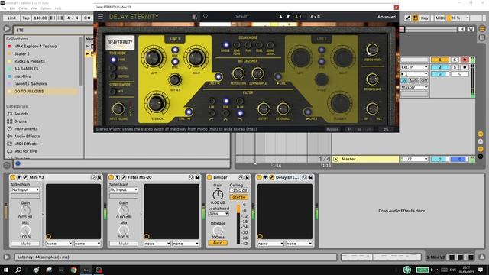Screen dimensions: 489x275
Task: Select Ping Pong delay mode
Action: [x=237, y=45]
